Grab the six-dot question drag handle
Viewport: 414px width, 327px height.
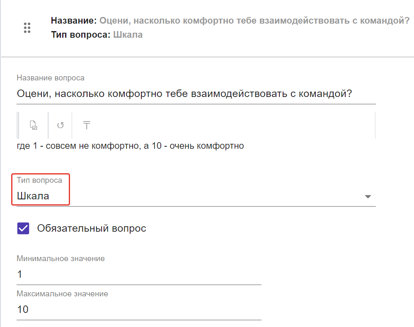pos(27,27)
